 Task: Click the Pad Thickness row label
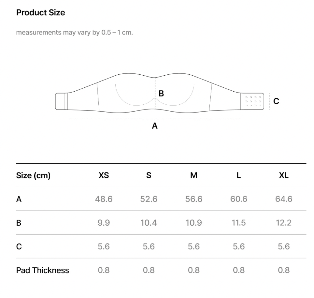pos(42,270)
